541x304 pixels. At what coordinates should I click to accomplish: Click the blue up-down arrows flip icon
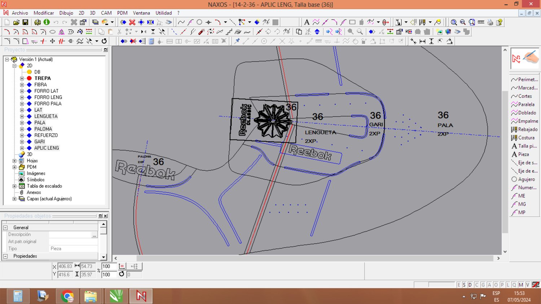tap(317, 32)
